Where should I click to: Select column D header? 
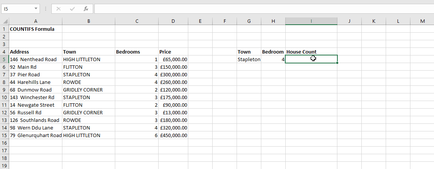coord(173,21)
